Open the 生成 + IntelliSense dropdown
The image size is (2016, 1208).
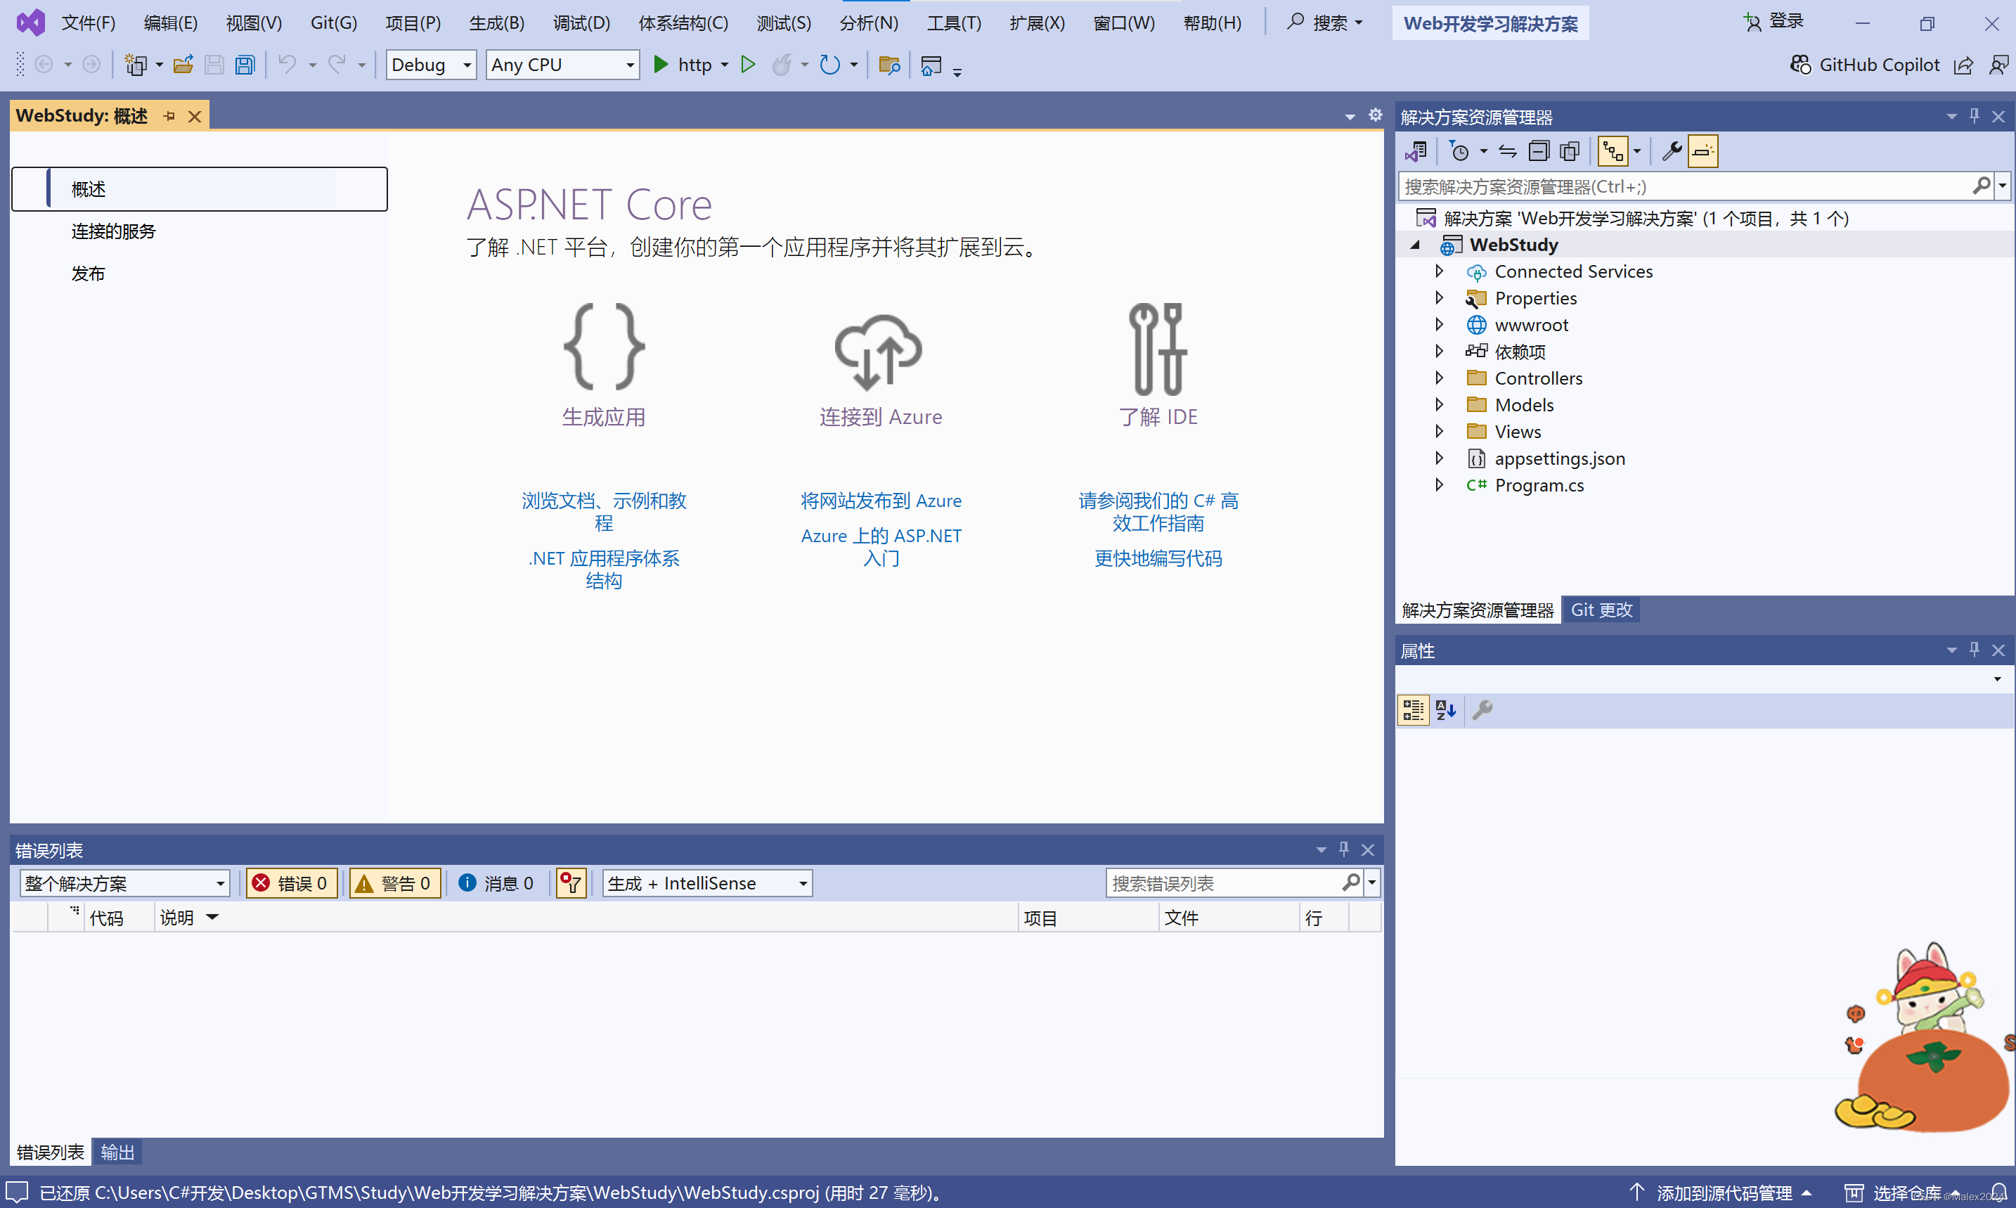706,883
